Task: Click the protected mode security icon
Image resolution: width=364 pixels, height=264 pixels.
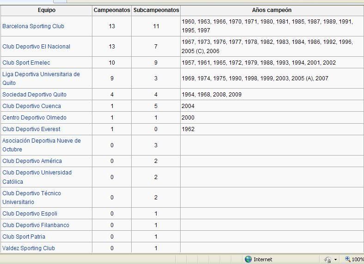Action: coord(328,259)
